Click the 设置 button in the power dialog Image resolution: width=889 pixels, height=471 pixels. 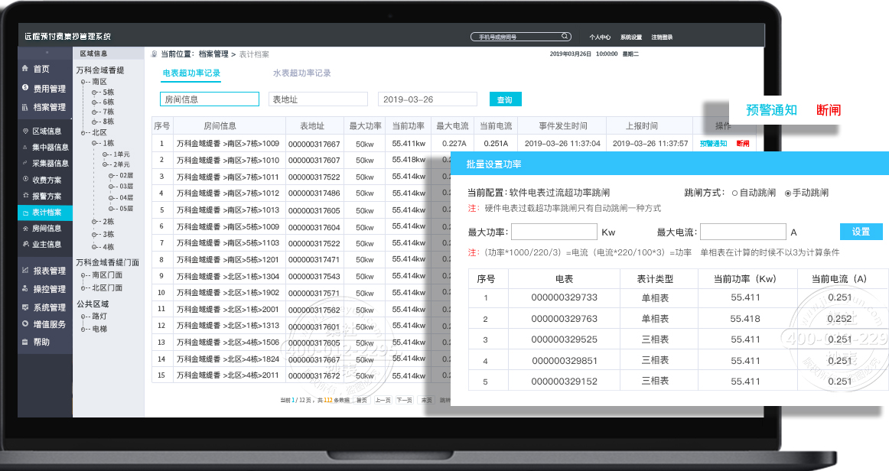861,232
